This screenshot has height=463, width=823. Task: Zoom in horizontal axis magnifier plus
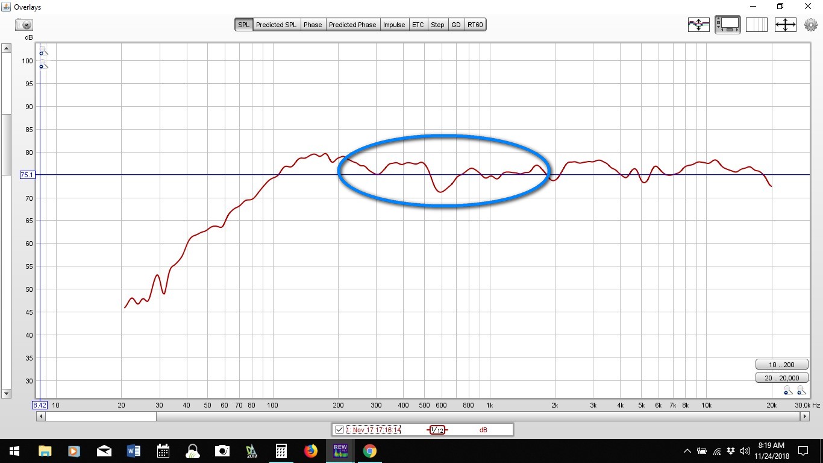(x=801, y=391)
